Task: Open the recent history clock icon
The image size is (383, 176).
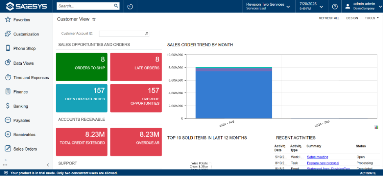Action: click(x=130, y=7)
